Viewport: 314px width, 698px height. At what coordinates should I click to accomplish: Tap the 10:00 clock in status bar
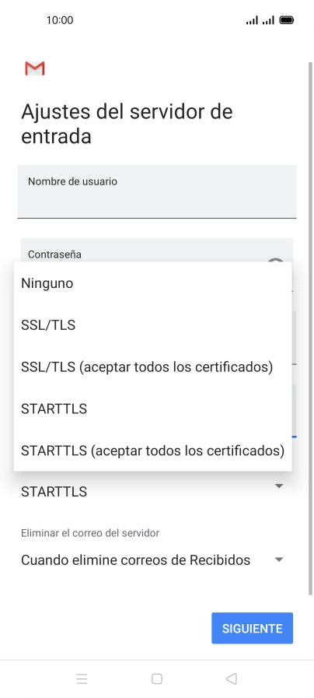pos(60,20)
